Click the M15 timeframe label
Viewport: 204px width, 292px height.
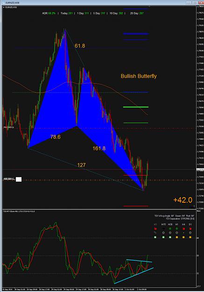pyautogui.click(x=163, y=224)
